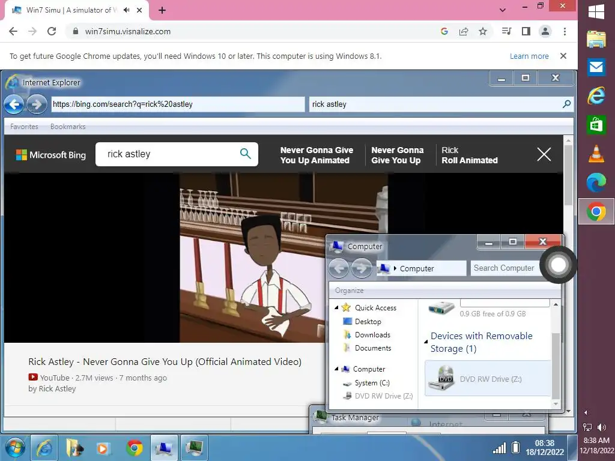615x461 pixels.
Task: Go forward in Computer window
Action: (361, 268)
